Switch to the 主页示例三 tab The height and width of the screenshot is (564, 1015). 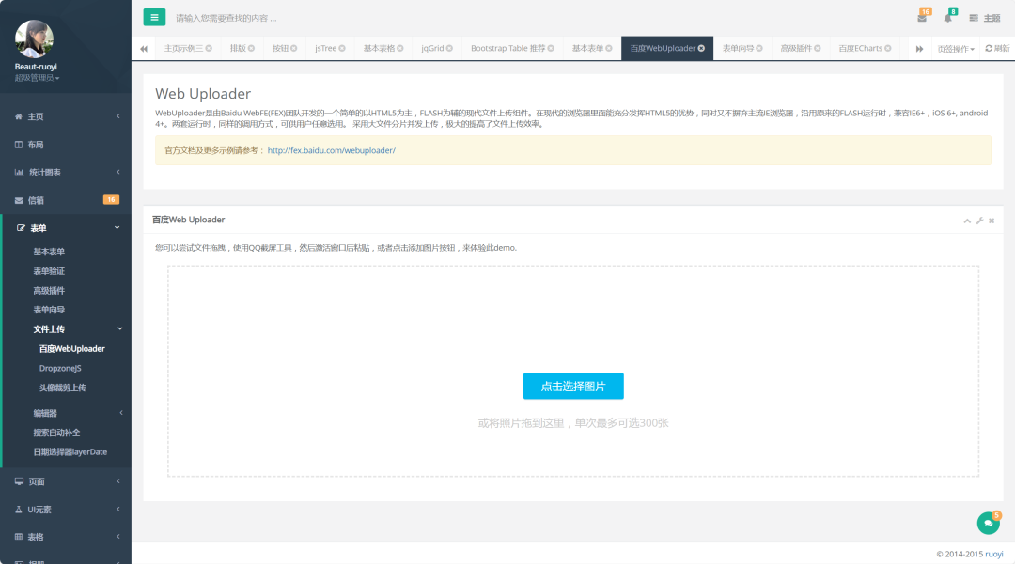183,49
